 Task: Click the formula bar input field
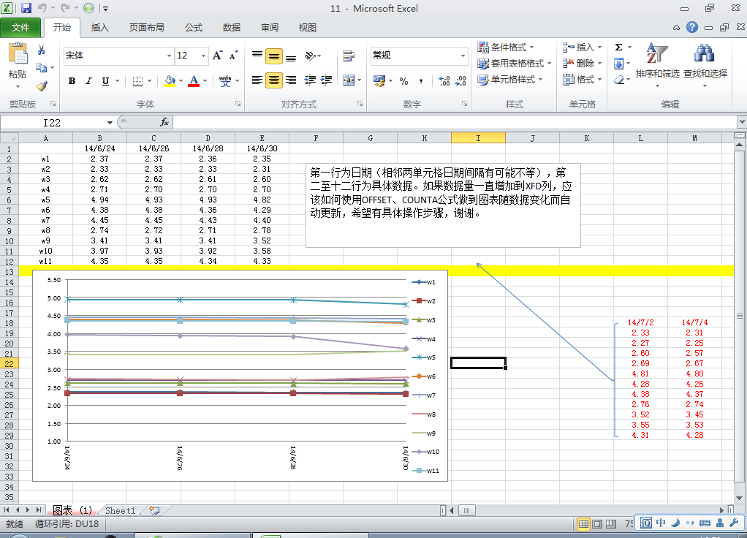tap(455, 123)
